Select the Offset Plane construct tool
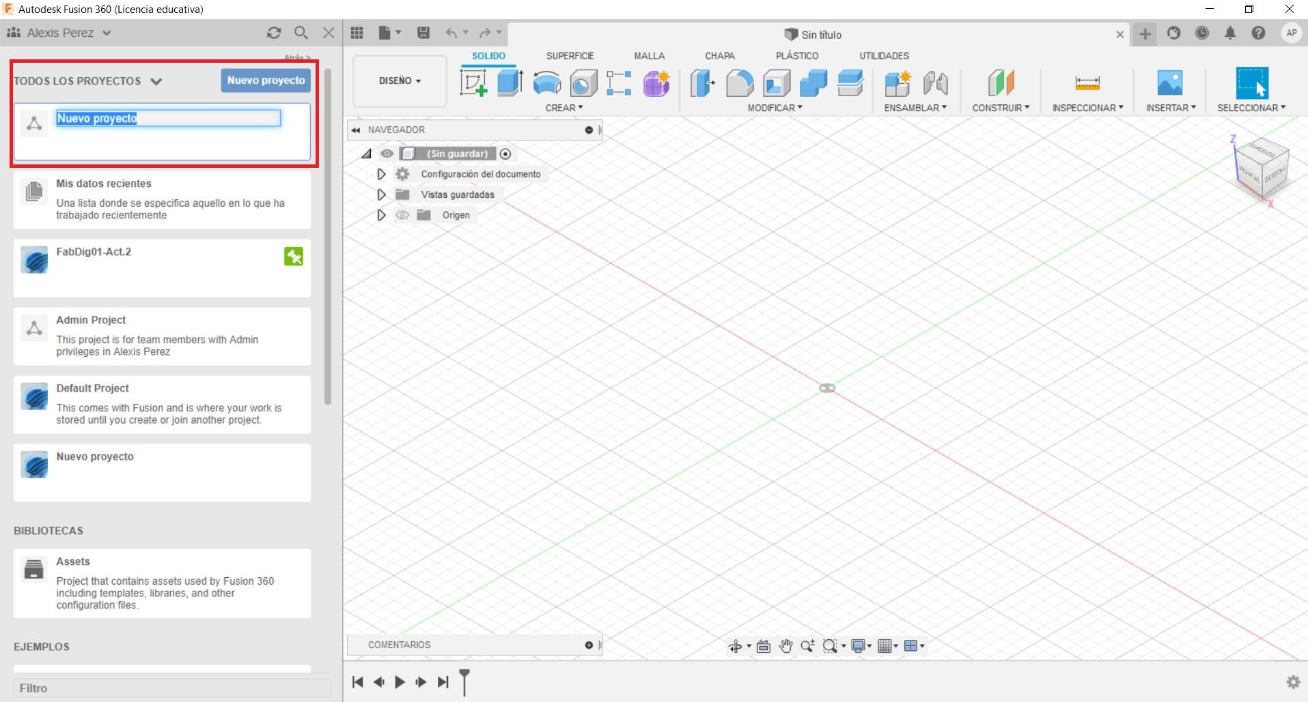The width and height of the screenshot is (1308, 702). tap(1001, 83)
